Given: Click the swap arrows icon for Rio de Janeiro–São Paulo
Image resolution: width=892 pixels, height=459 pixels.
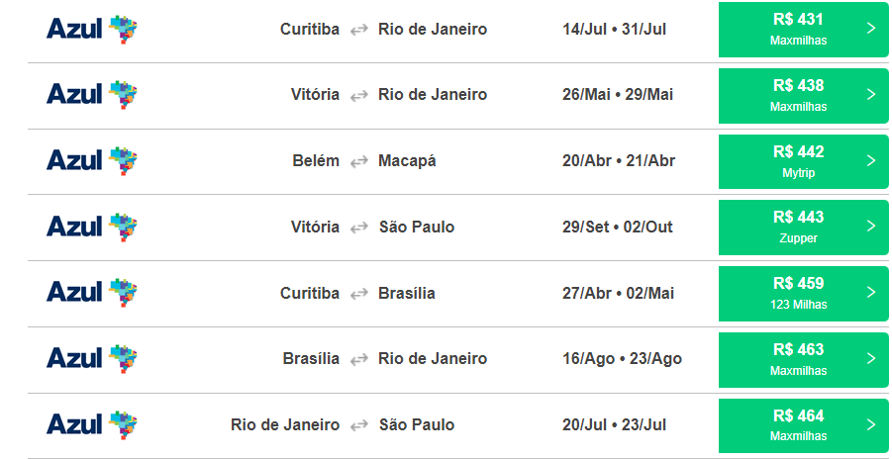Looking at the screenshot, I should click(359, 426).
